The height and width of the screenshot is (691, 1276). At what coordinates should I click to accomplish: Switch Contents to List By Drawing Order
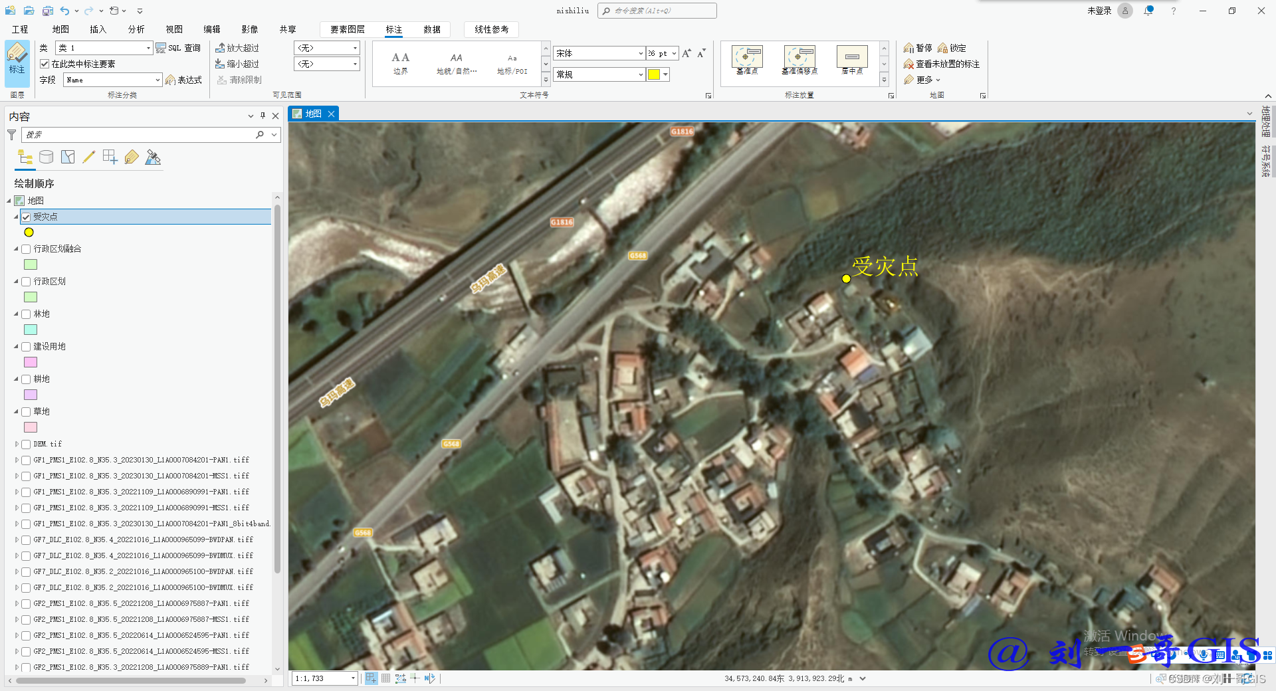(25, 157)
